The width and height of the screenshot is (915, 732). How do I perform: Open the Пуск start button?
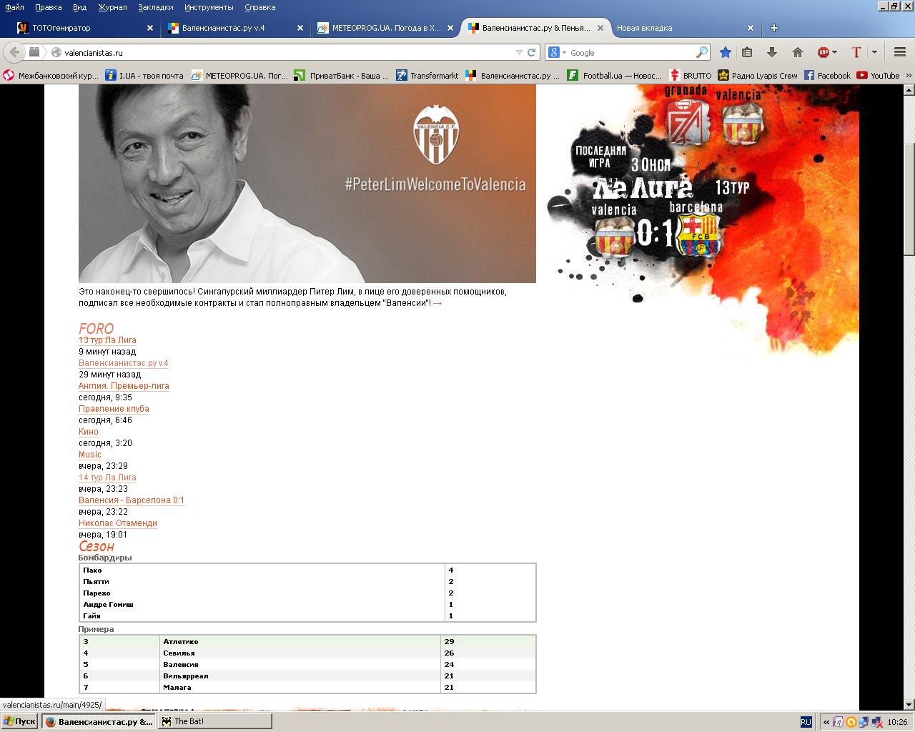coord(19,721)
